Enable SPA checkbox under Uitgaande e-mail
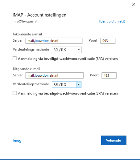 coord(15,93)
